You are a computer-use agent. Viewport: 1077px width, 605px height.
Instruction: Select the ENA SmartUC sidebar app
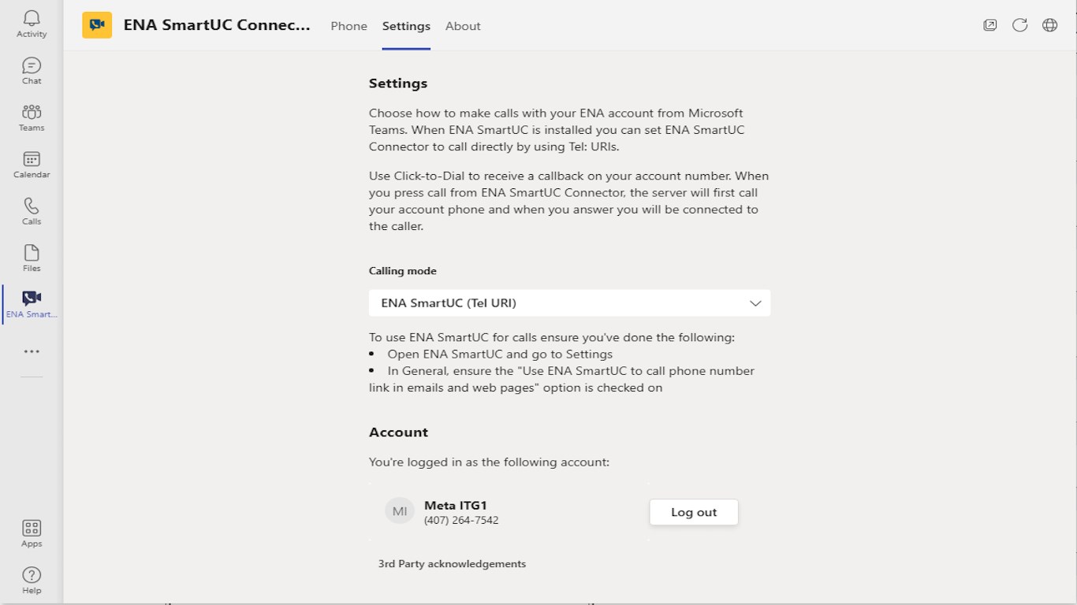point(32,304)
